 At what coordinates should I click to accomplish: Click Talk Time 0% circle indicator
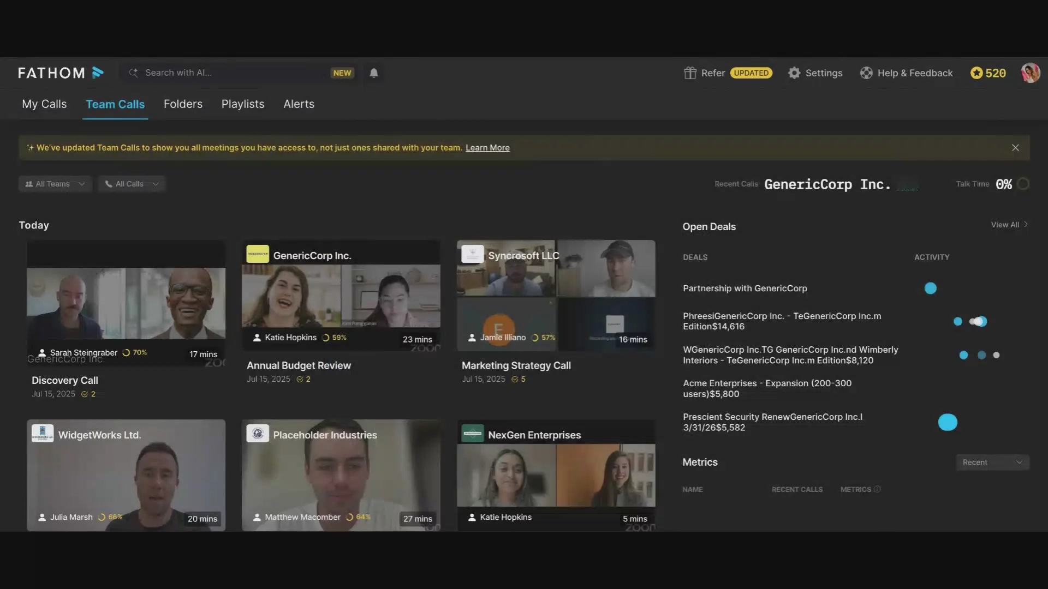[x=1023, y=184]
